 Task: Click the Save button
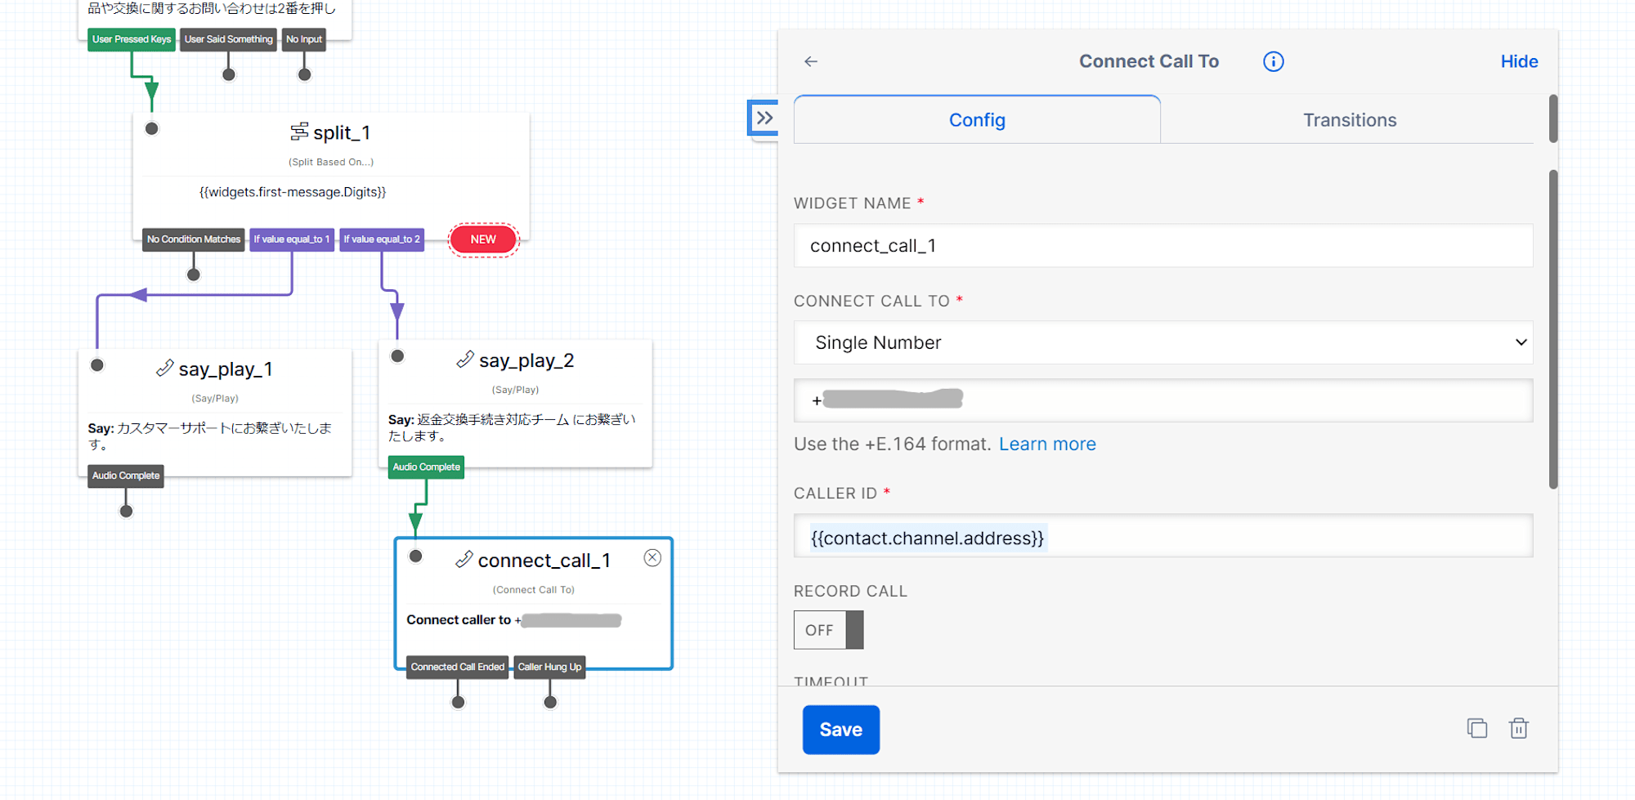tap(840, 729)
